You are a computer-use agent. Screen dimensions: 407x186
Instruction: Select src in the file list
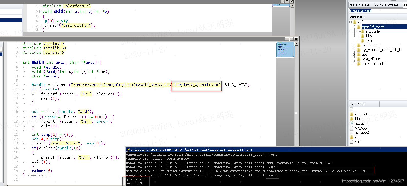[x=357, y=137]
